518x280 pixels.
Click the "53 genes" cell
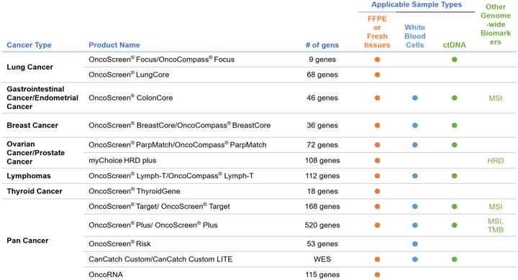click(322, 243)
